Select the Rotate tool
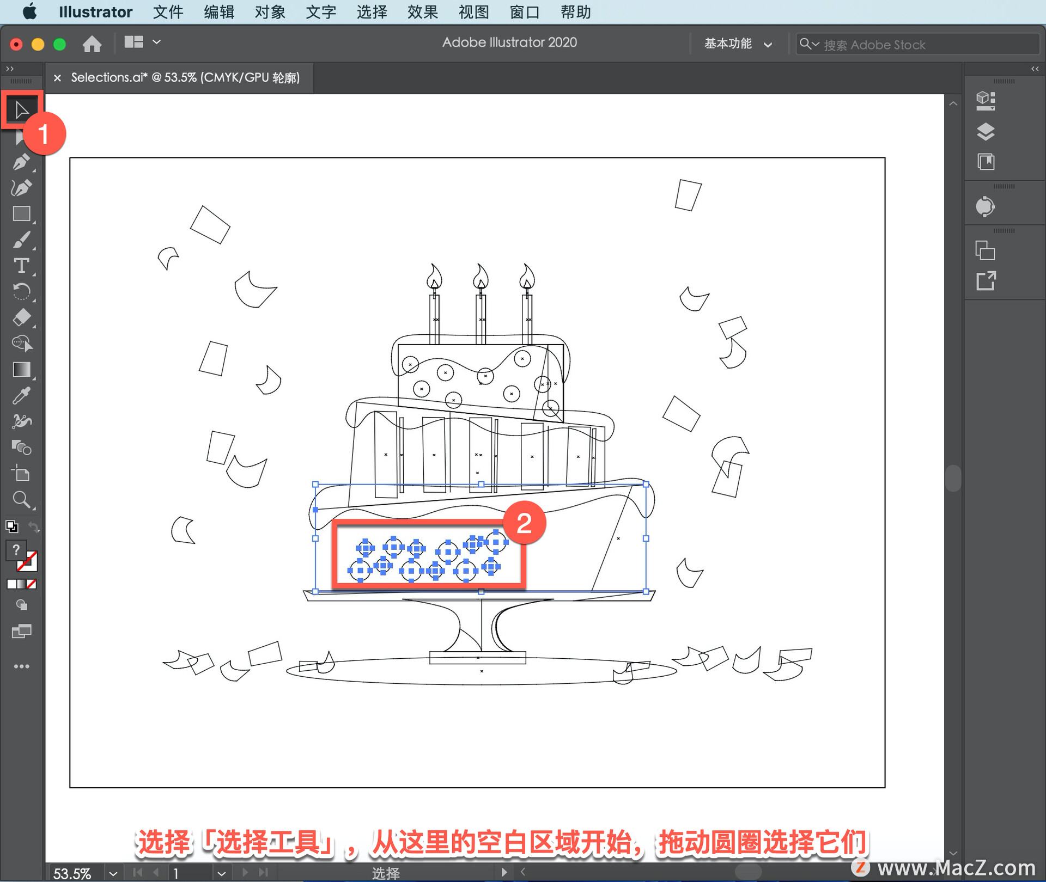The width and height of the screenshot is (1046, 882). click(x=21, y=292)
